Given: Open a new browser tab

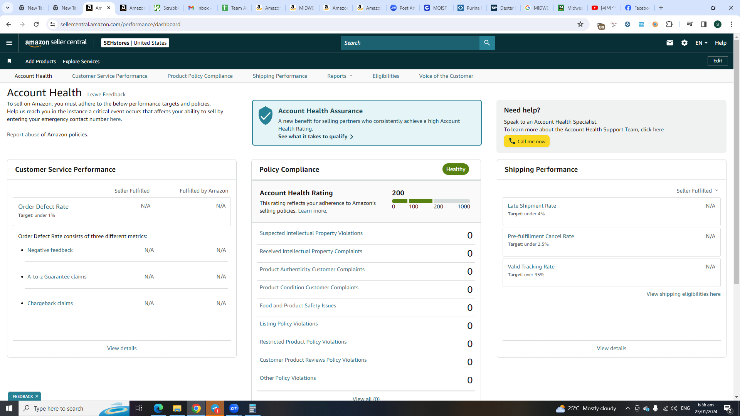Looking at the screenshot, I should pos(661,8).
